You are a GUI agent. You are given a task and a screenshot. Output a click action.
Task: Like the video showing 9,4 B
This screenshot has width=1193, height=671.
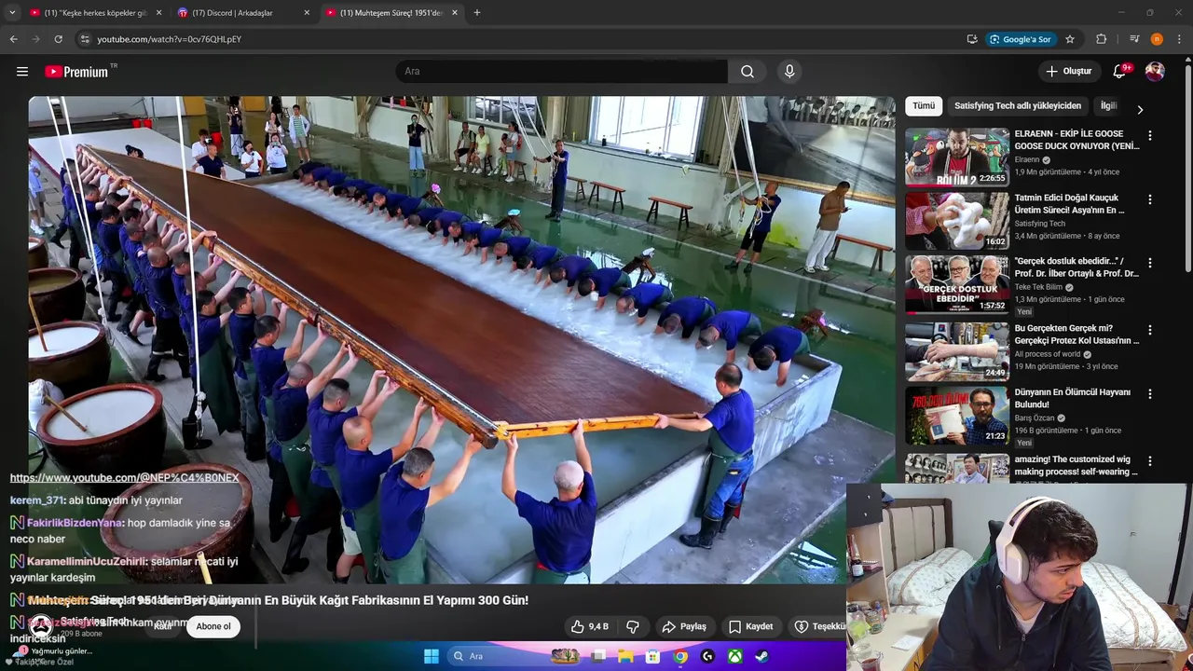click(589, 626)
